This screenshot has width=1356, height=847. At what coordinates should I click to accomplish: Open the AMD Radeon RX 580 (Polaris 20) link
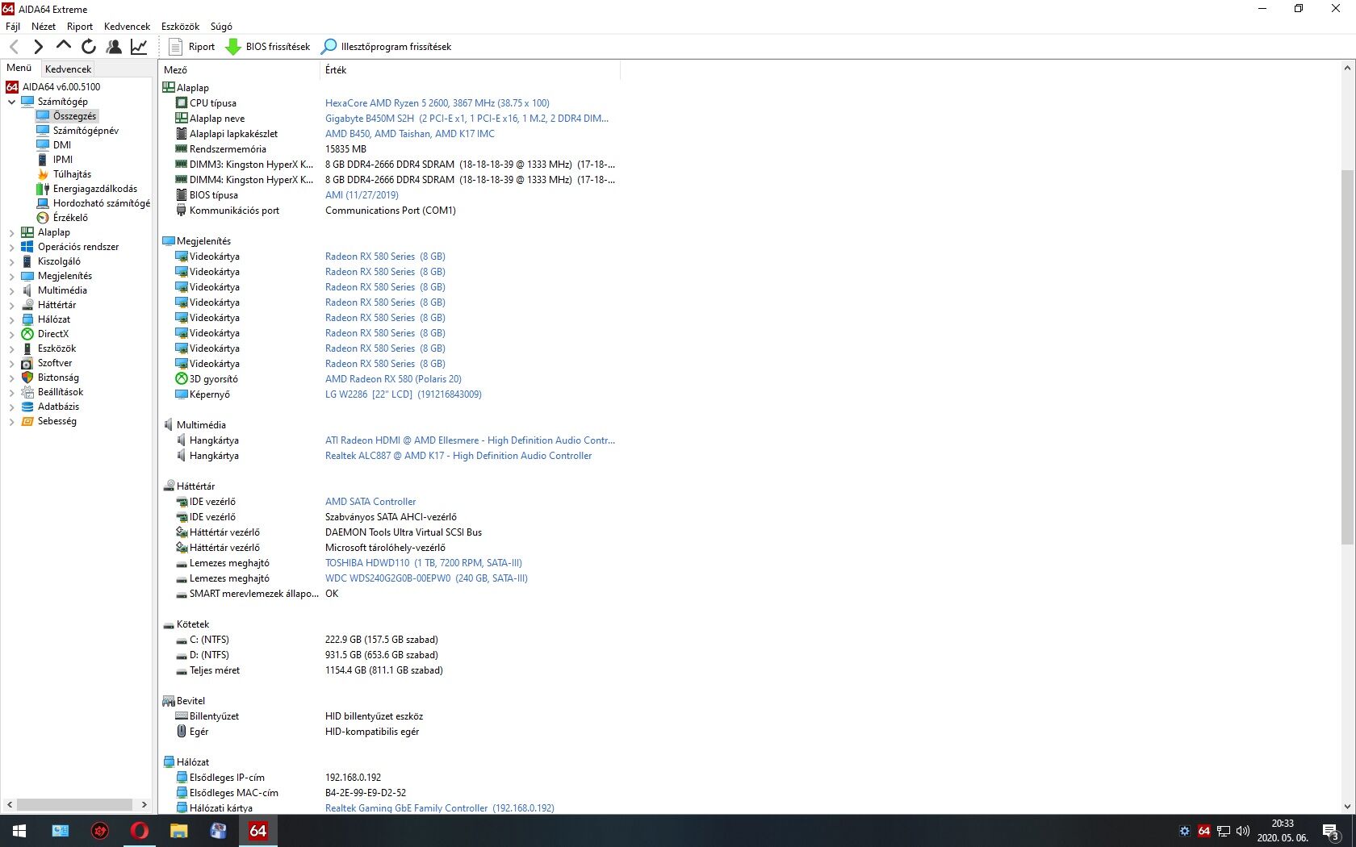[x=393, y=379]
